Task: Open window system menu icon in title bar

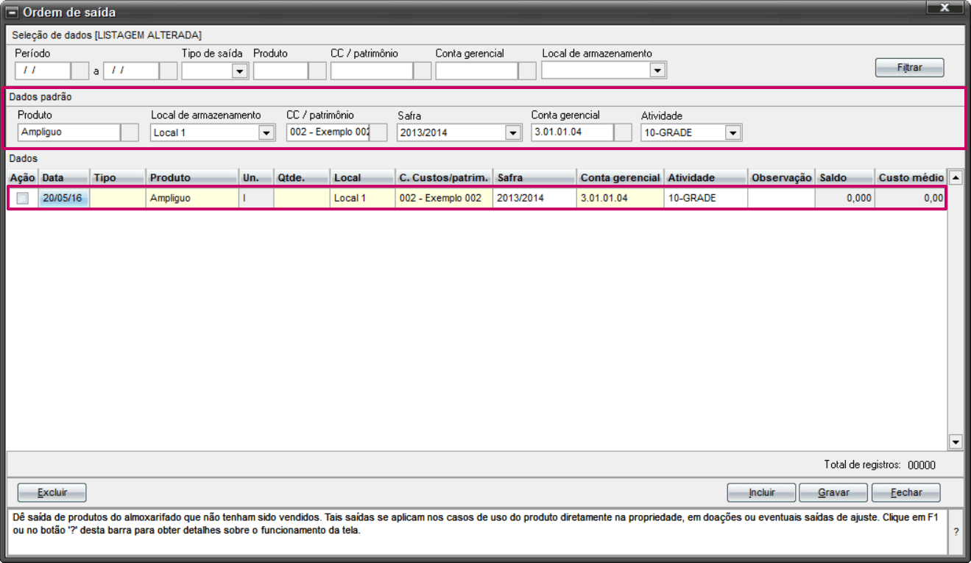Action: coord(13,13)
